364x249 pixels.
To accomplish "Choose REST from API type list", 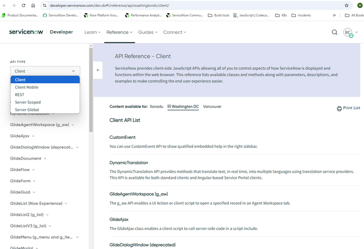I will 45,95.
